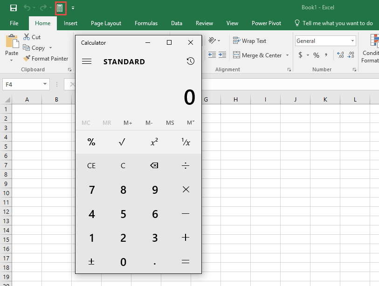Apply Comma Style number formatting
The height and width of the screenshot is (286, 379).
(325, 54)
